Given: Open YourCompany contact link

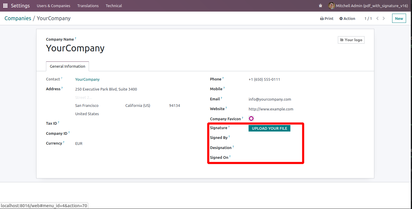Looking at the screenshot, I should coord(88,80).
